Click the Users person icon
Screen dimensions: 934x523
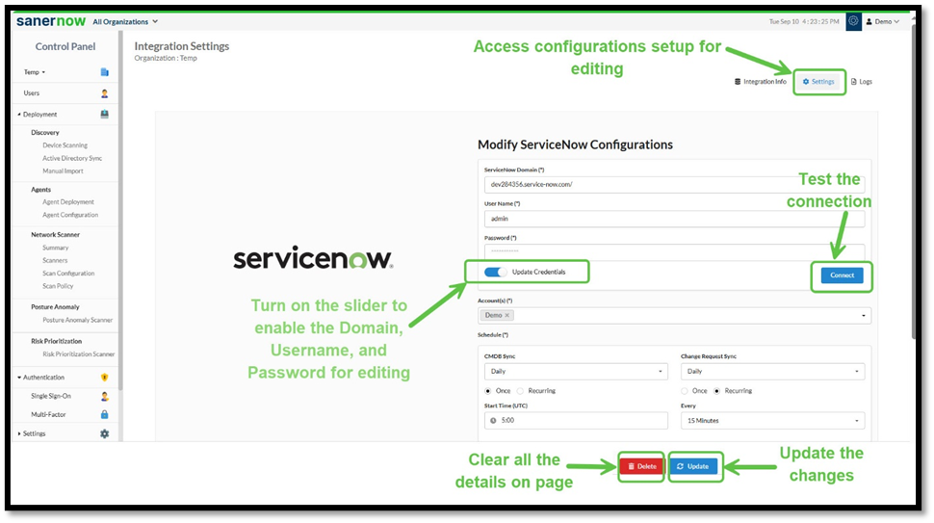tap(104, 93)
